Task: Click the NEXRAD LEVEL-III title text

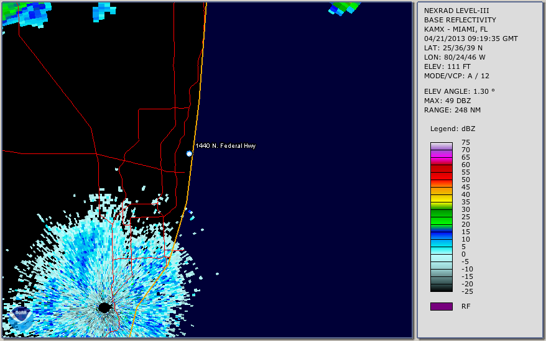Action: [x=456, y=11]
